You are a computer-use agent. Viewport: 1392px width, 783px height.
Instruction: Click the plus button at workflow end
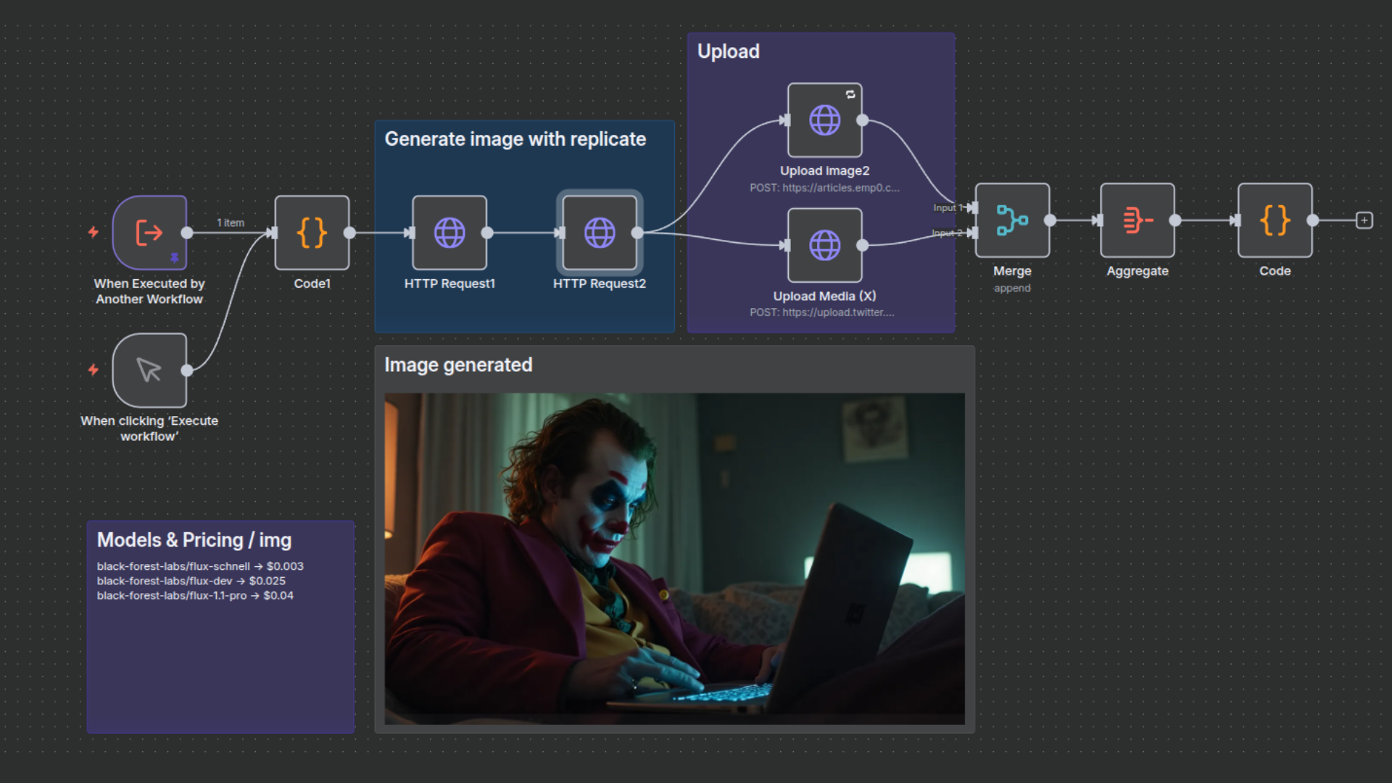[1365, 220]
